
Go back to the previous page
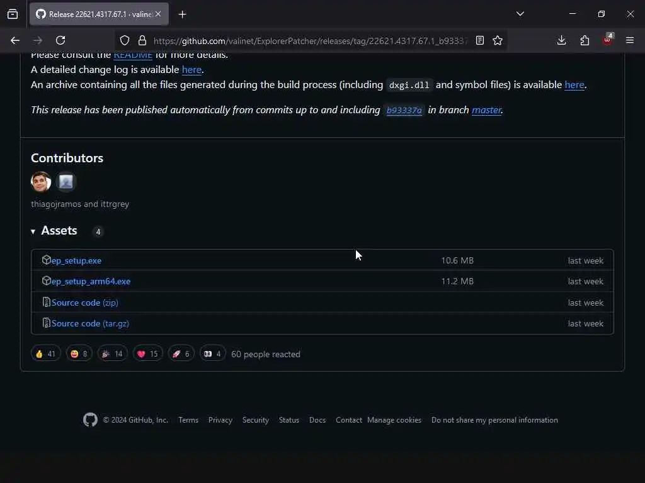(x=15, y=40)
